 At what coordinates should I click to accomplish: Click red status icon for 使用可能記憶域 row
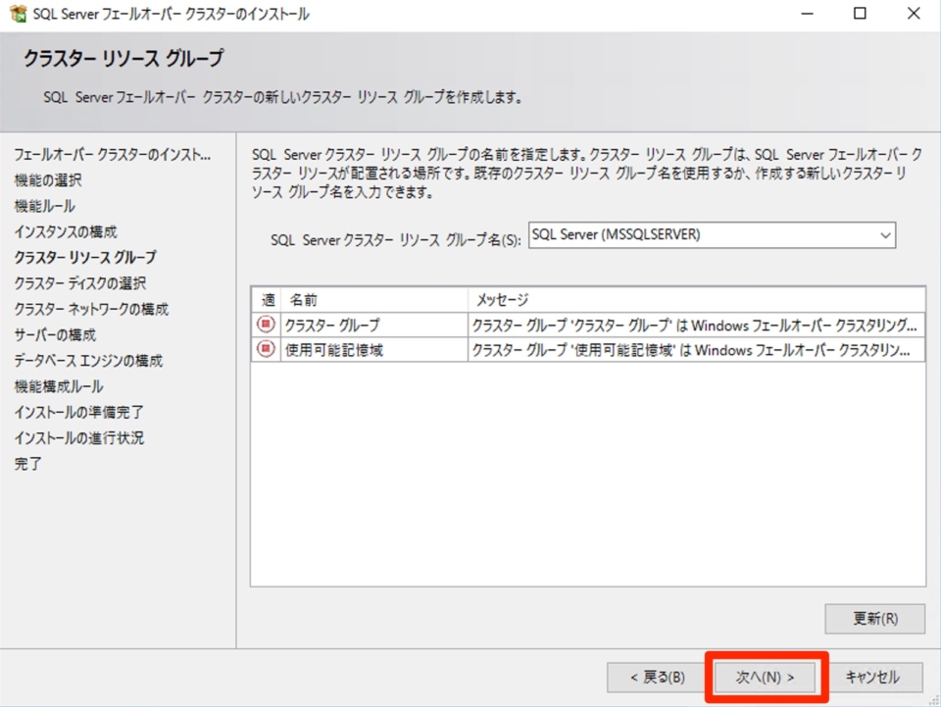(x=266, y=349)
